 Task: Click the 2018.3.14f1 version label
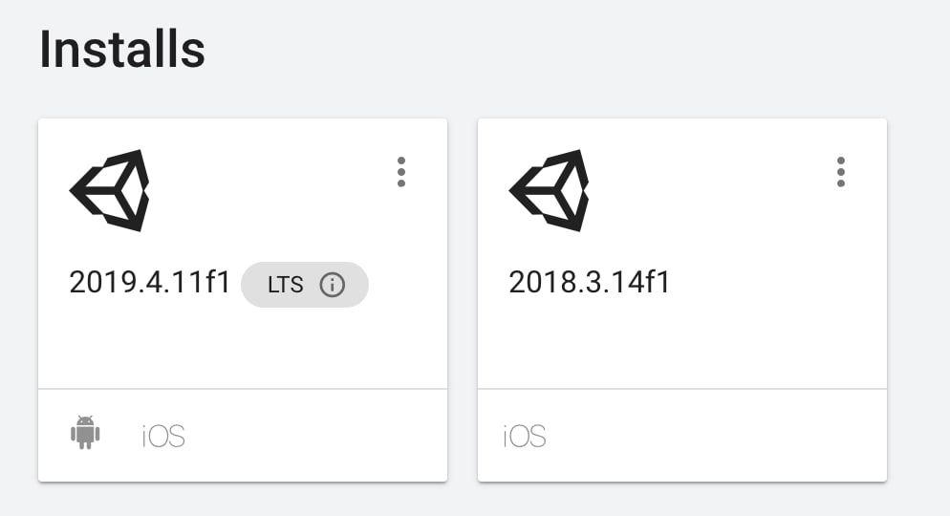[x=590, y=284]
